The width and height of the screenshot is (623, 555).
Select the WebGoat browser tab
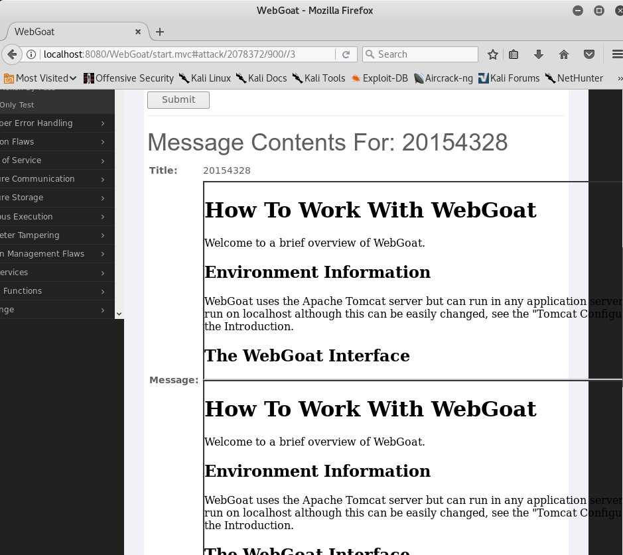click(76, 32)
